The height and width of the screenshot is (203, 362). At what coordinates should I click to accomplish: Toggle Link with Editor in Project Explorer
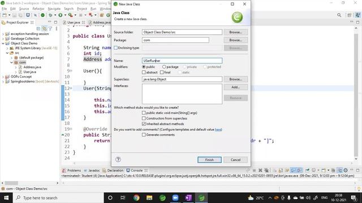44,29
